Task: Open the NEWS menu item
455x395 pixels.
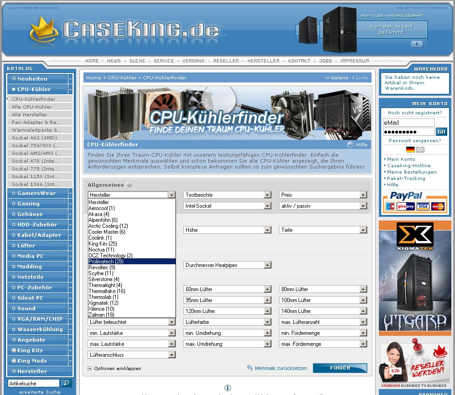Action: (114, 61)
